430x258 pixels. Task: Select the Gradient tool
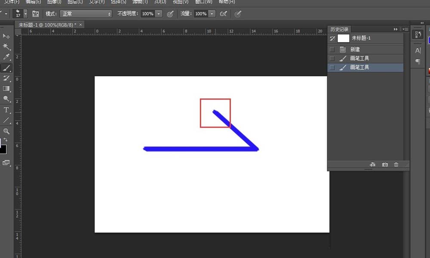(x=6, y=89)
